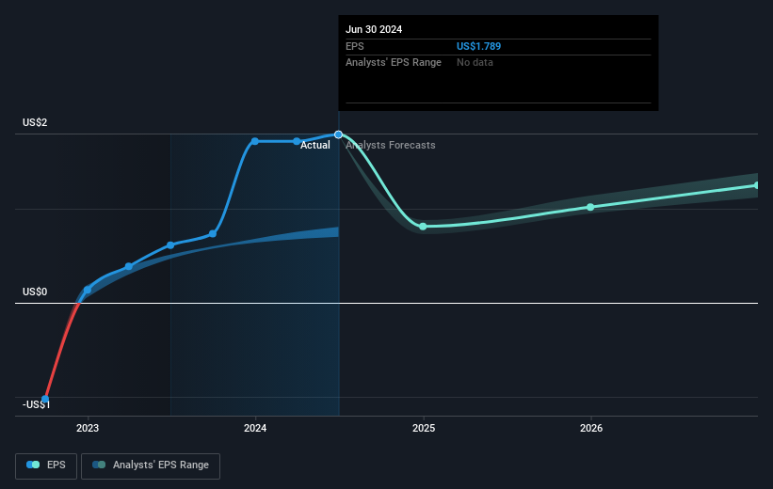Click the mid-2023 EPS data point
Image resolution: width=773 pixels, height=489 pixels.
coord(170,245)
